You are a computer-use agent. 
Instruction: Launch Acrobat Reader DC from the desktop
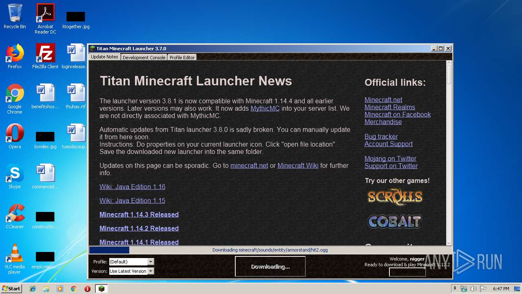[45, 18]
